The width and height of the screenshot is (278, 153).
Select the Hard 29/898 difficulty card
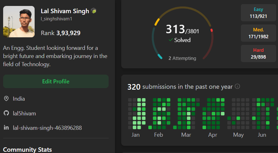[258, 53]
